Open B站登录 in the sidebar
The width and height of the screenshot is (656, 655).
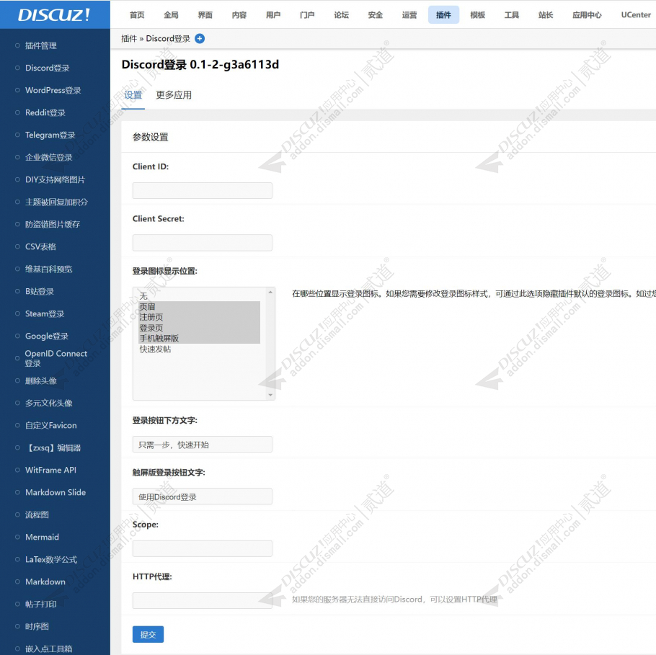[40, 291]
